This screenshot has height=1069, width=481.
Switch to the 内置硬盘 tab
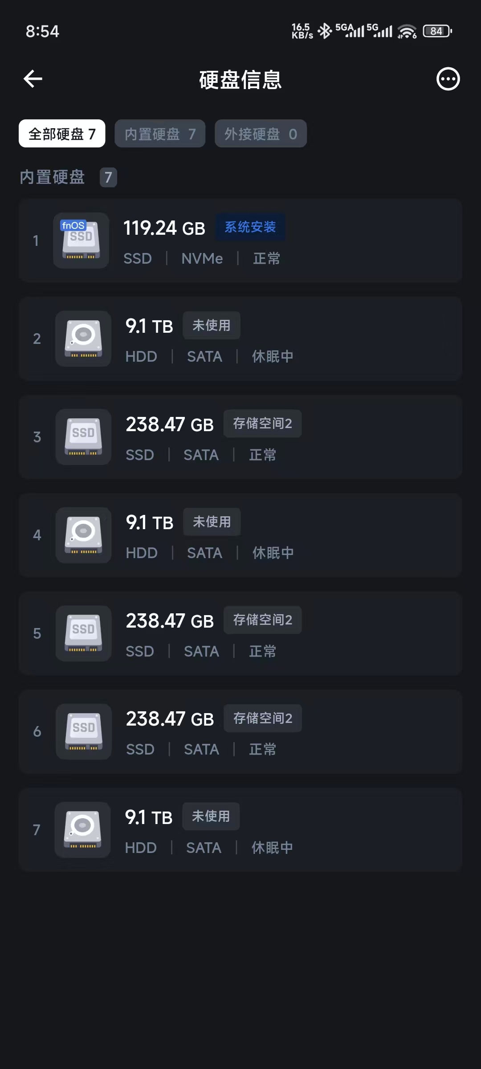[x=160, y=134]
